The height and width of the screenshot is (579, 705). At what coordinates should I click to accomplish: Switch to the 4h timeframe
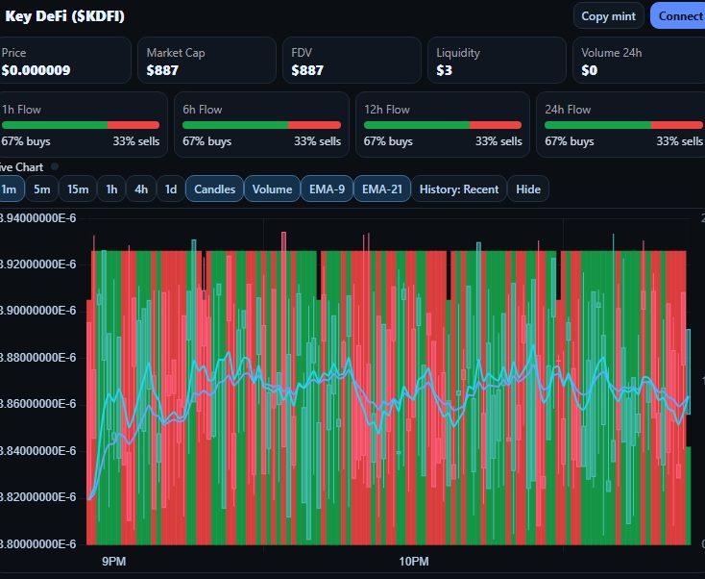point(141,189)
